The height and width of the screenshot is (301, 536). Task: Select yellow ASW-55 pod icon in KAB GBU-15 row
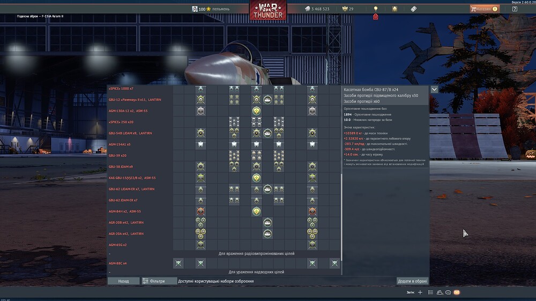pos(256,178)
